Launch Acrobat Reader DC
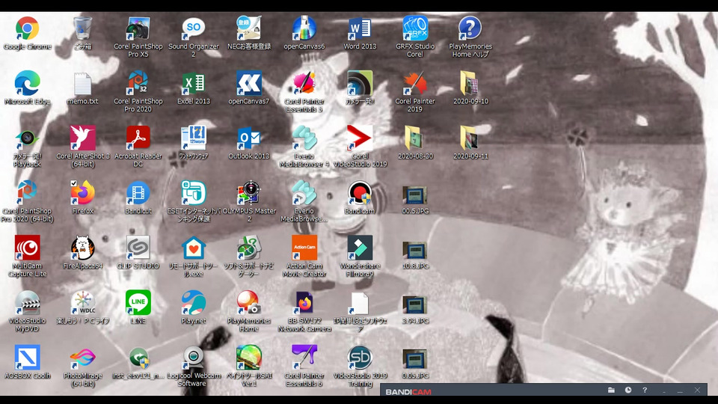Screen dimensions: 718x404 [x=138, y=138]
